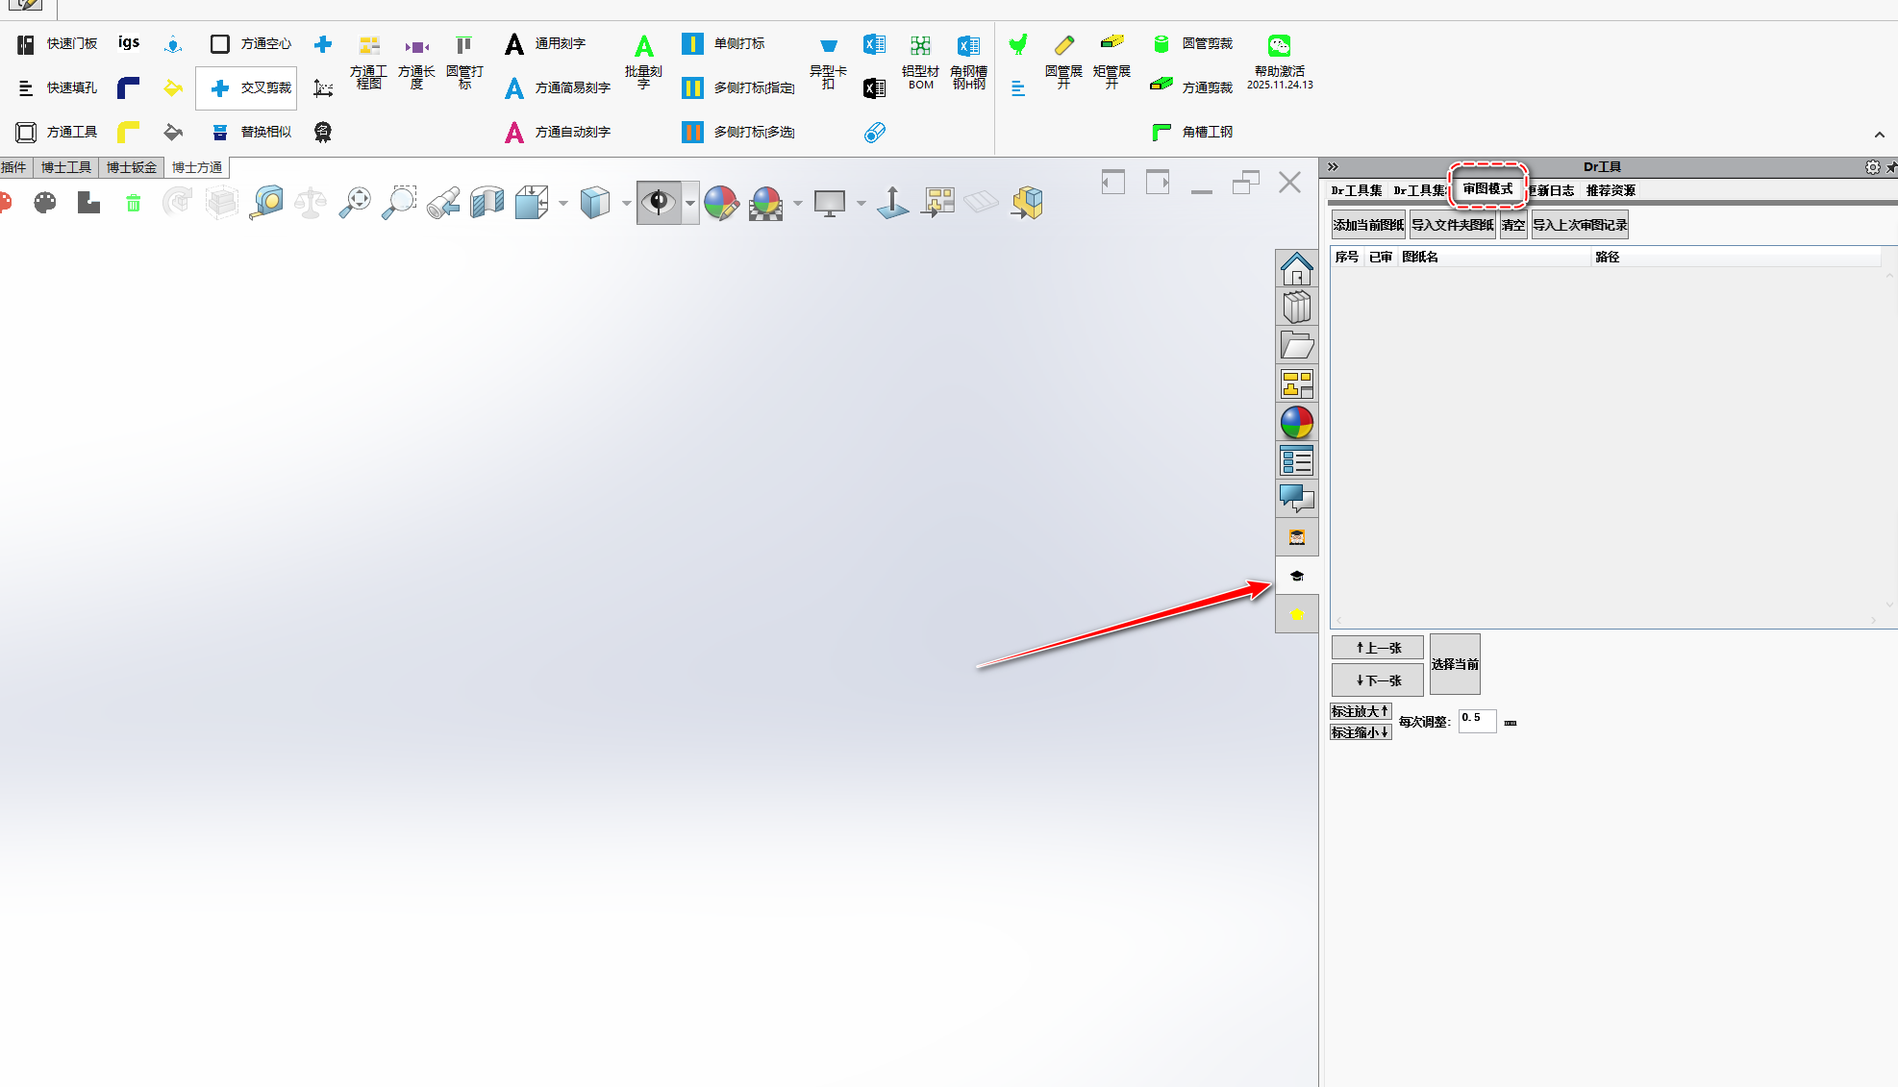This screenshot has height=1087, width=1898.
Task: Click the 方通空心 tool
Action: pos(250,44)
